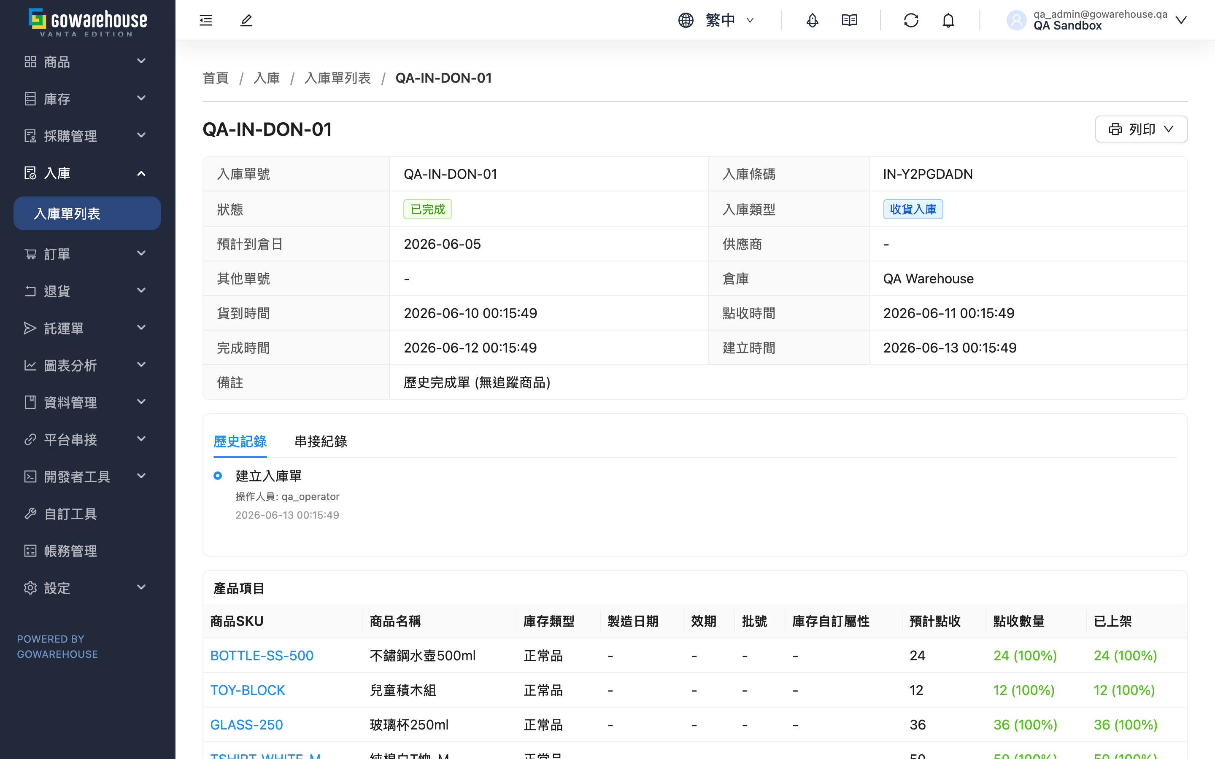
Task: Click the 收貨入庫 type tag
Action: click(x=913, y=209)
